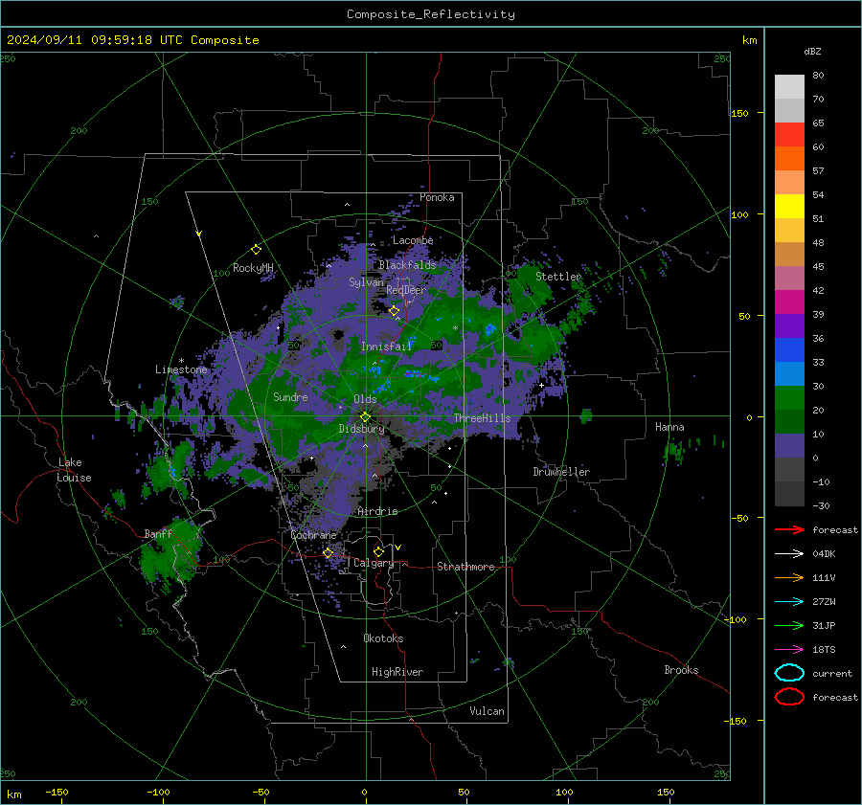
Task: Click the Banff label on map
Action: [x=158, y=533]
